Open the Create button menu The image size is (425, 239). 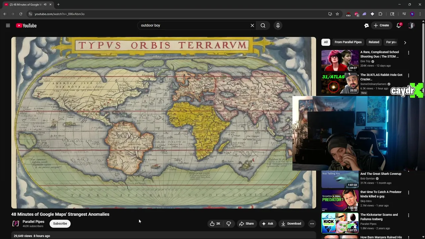click(x=381, y=26)
